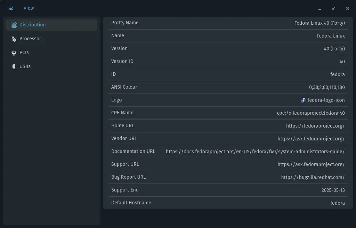Select the PCIs sidebar entry

click(x=24, y=52)
